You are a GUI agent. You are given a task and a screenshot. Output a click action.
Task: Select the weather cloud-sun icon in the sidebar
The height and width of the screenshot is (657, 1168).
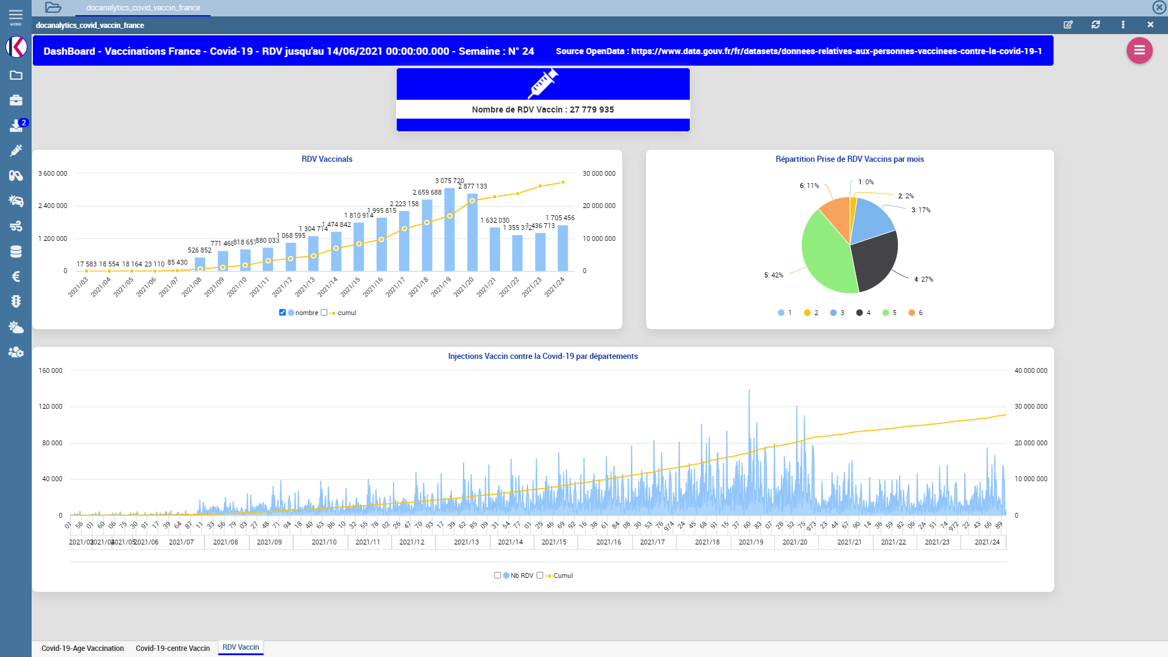pos(16,327)
